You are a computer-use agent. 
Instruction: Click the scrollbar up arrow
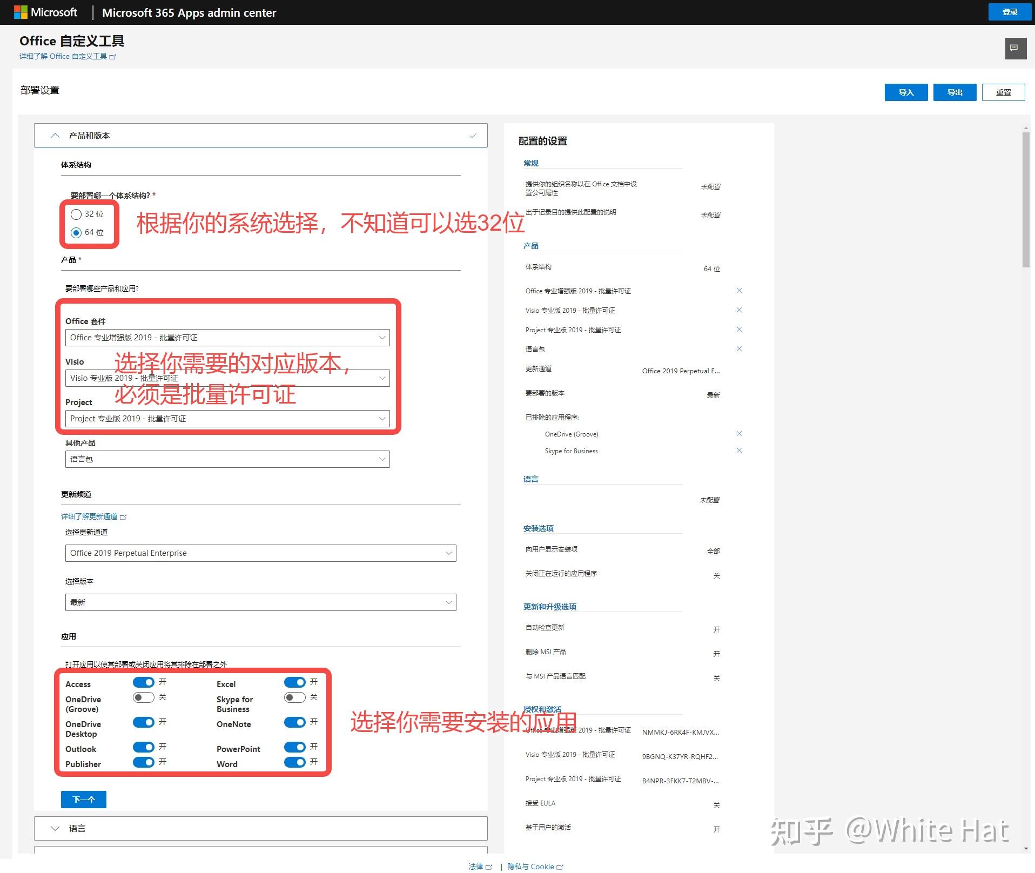[x=1026, y=129]
